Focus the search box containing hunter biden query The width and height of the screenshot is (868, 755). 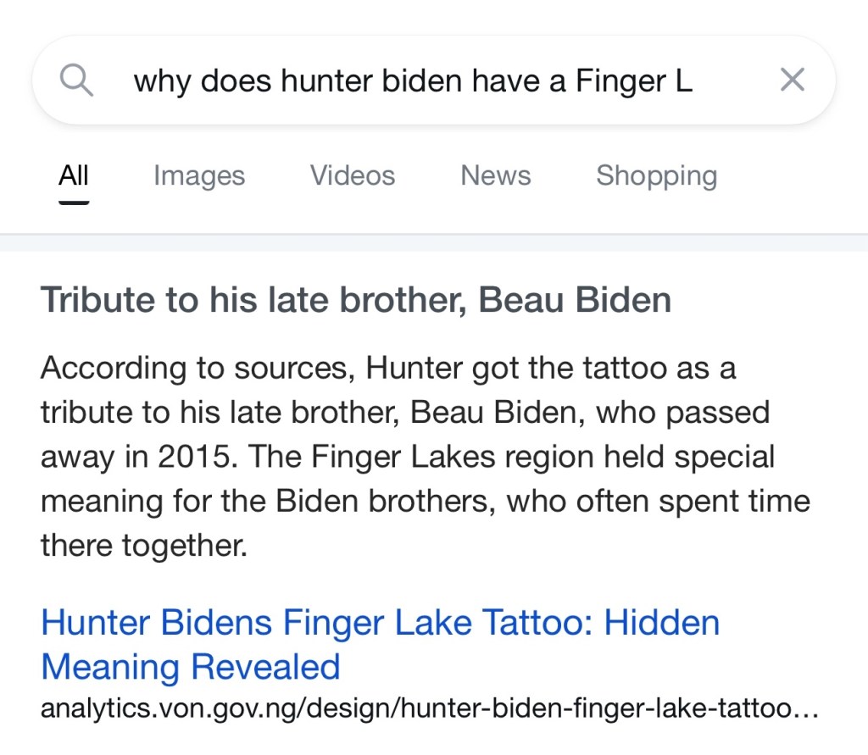(424, 81)
